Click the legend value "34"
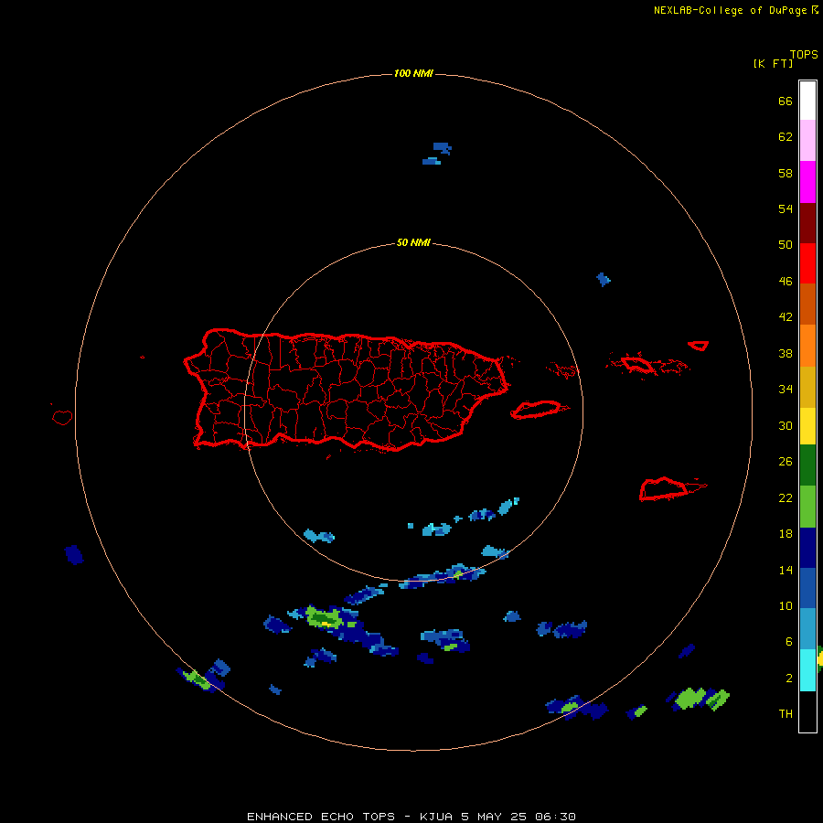The width and height of the screenshot is (823, 823). click(x=786, y=390)
